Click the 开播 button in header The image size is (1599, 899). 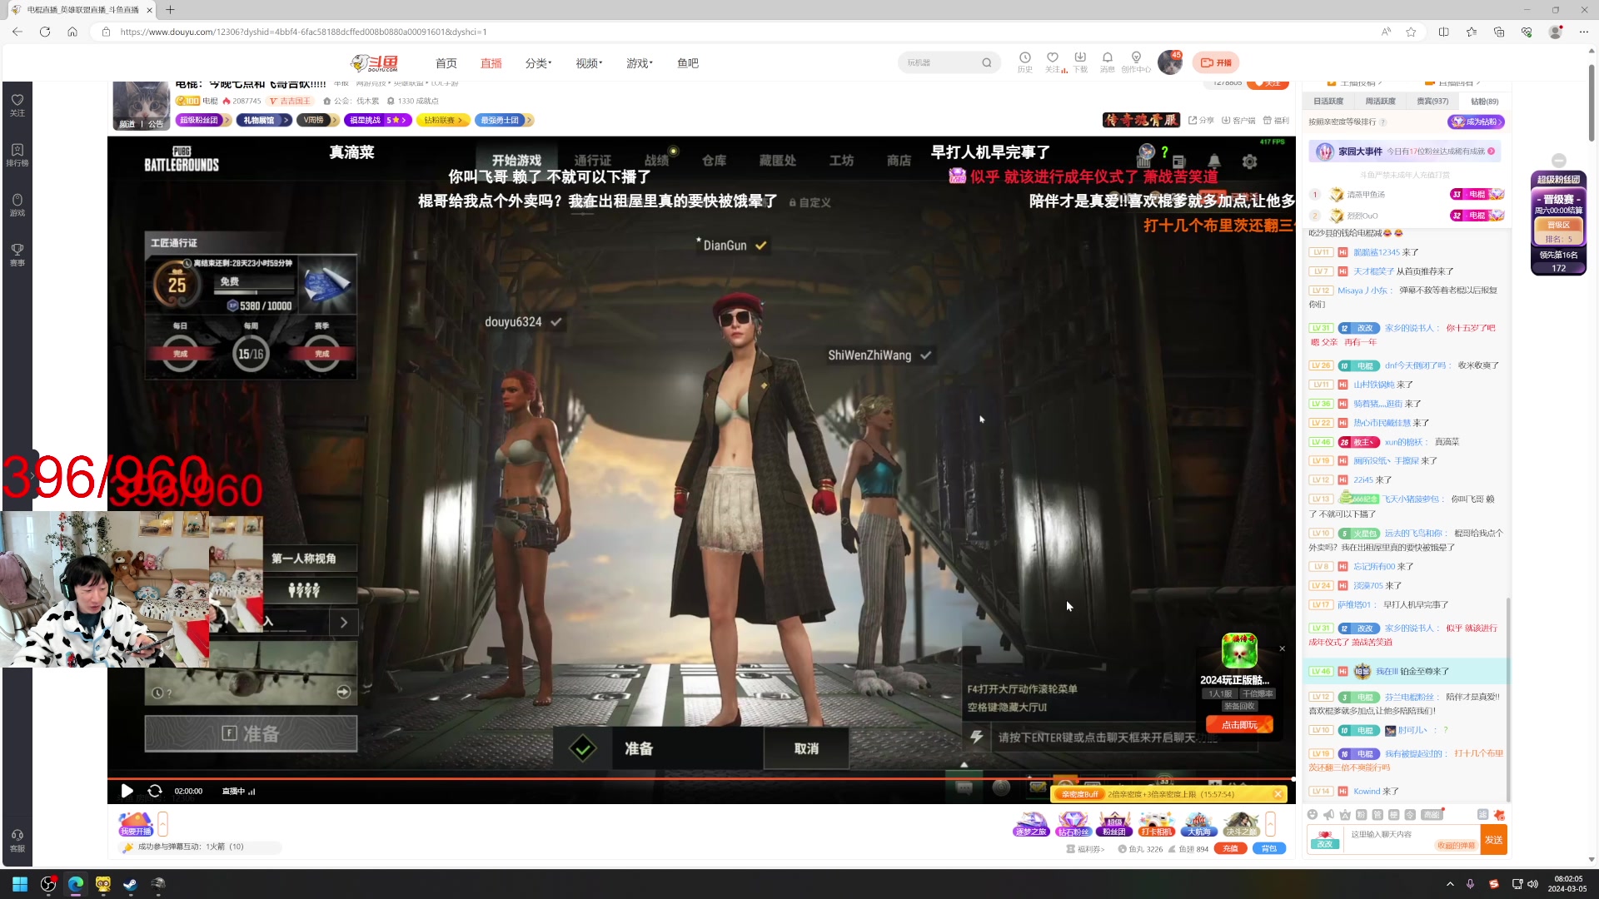(x=1216, y=62)
